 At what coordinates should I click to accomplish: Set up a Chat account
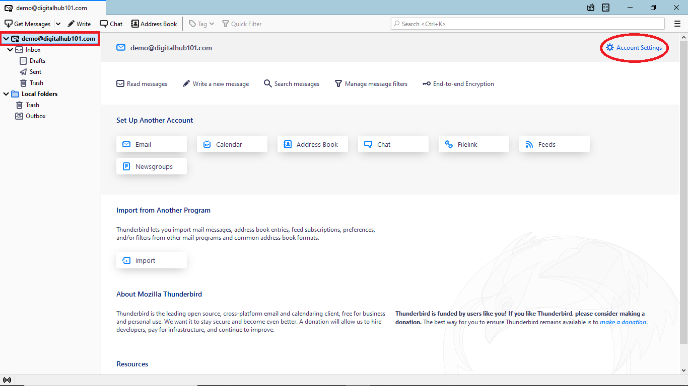(x=393, y=144)
